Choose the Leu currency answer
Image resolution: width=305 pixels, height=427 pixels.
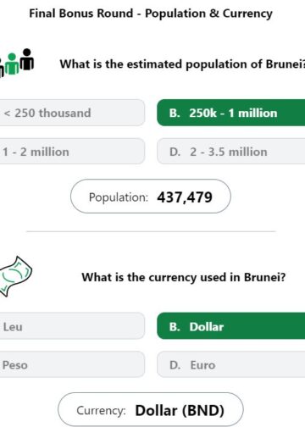72,326
